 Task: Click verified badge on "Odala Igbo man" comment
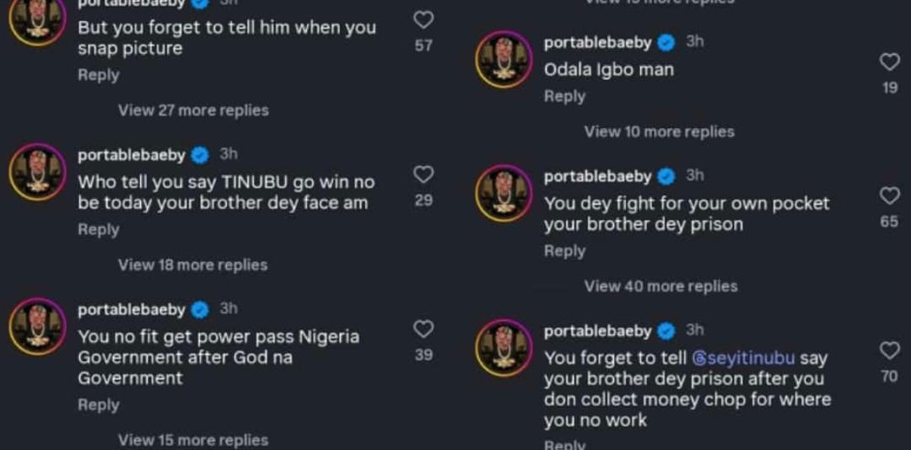[x=666, y=42]
